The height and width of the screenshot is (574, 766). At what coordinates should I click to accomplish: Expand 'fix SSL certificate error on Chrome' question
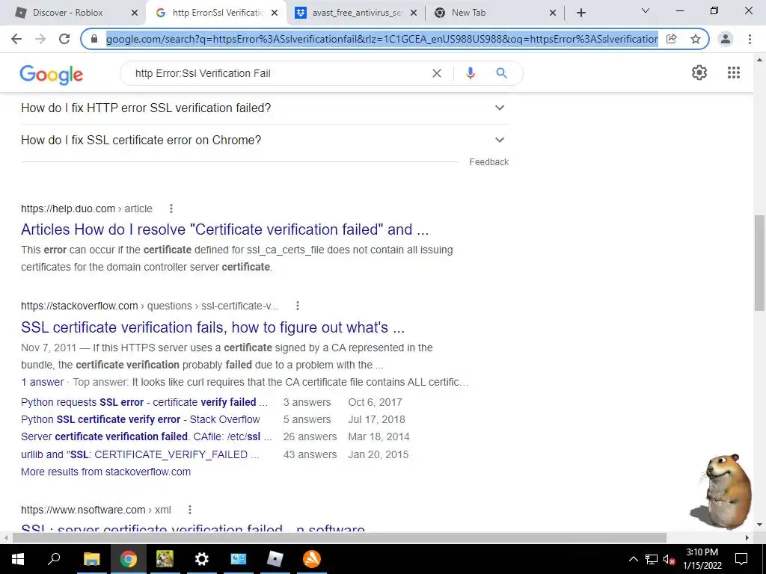pos(264,140)
